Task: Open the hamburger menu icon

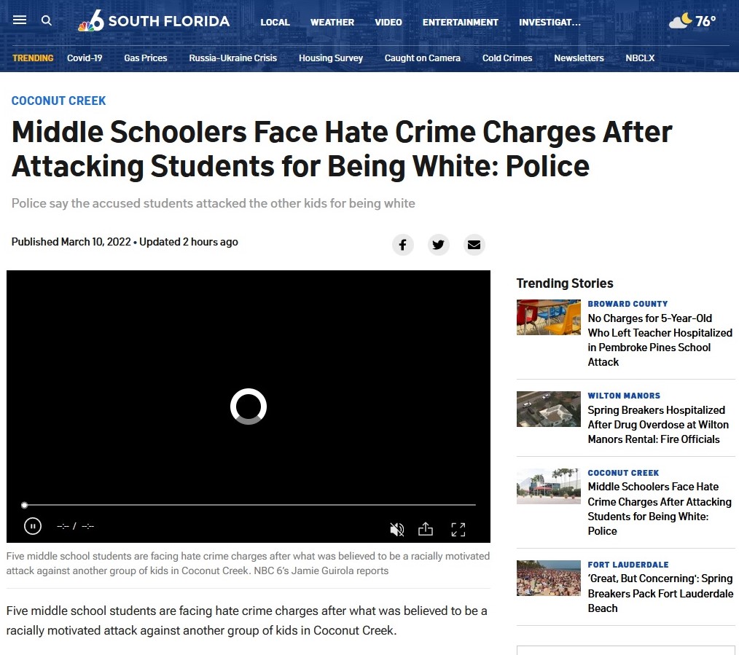Action: pyautogui.click(x=20, y=20)
